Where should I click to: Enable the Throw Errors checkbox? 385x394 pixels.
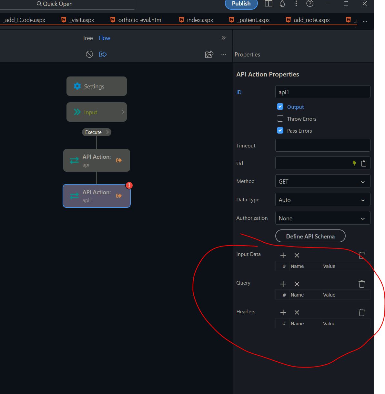[280, 119]
